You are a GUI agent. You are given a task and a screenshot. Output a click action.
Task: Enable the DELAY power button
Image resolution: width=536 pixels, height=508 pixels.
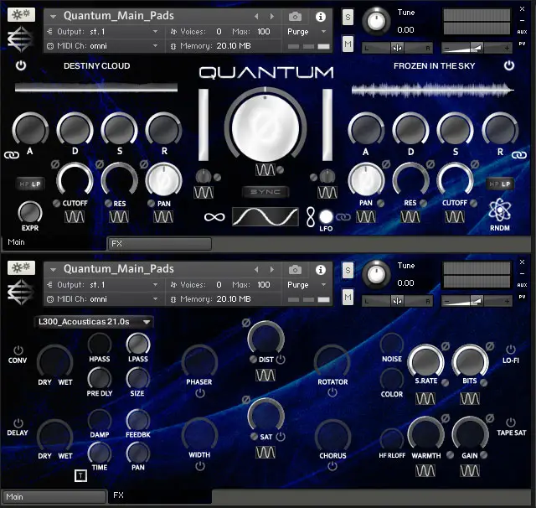[18, 422]
